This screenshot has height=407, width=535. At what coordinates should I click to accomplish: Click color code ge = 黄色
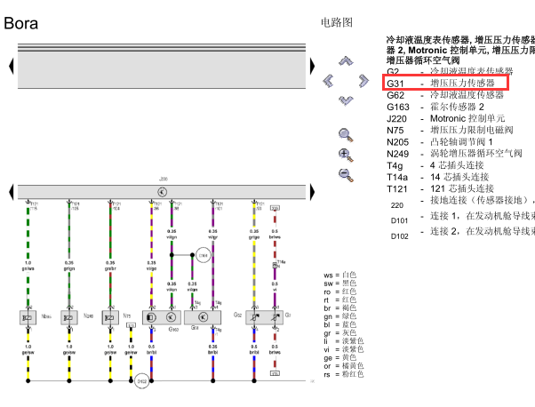coord(339,358)
